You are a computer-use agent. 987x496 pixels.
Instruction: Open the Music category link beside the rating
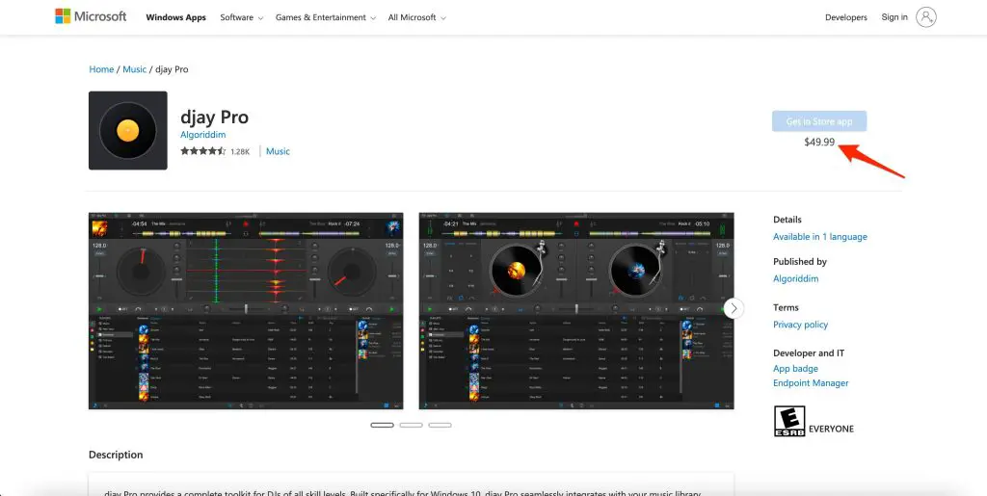pyautogui.click(x=278, y=151)
